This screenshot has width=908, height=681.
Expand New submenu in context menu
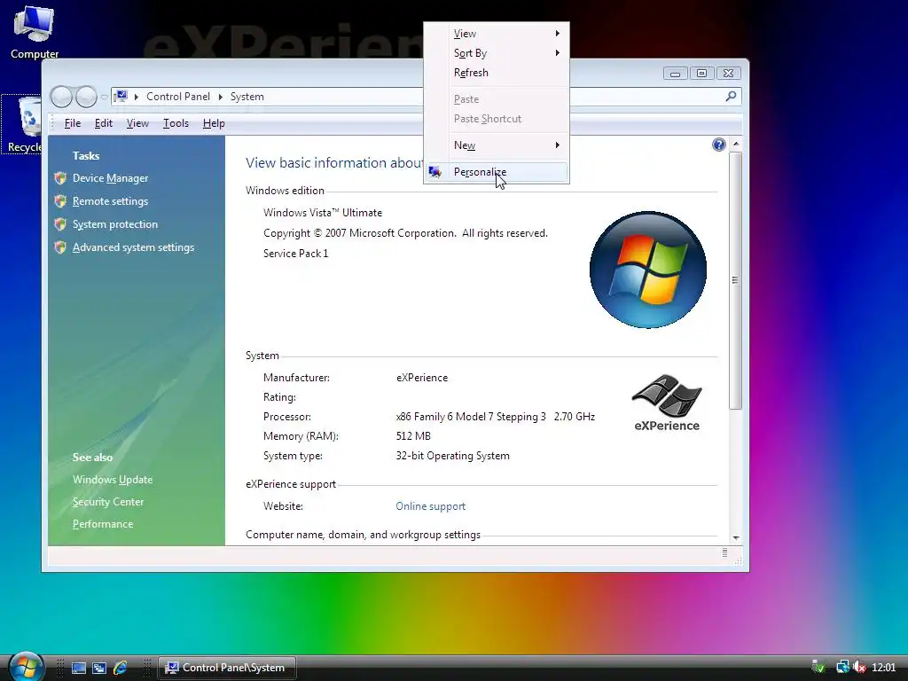tap(497, 145)
